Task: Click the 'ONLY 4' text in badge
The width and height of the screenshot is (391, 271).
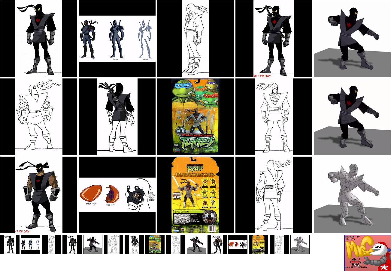Action: [x=356, y=259]
